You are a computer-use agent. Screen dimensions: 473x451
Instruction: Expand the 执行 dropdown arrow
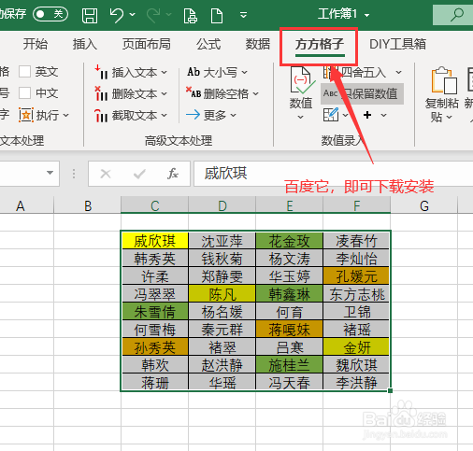click(66, 115)
